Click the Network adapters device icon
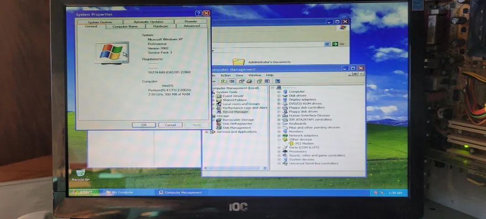 pos(285,136)
